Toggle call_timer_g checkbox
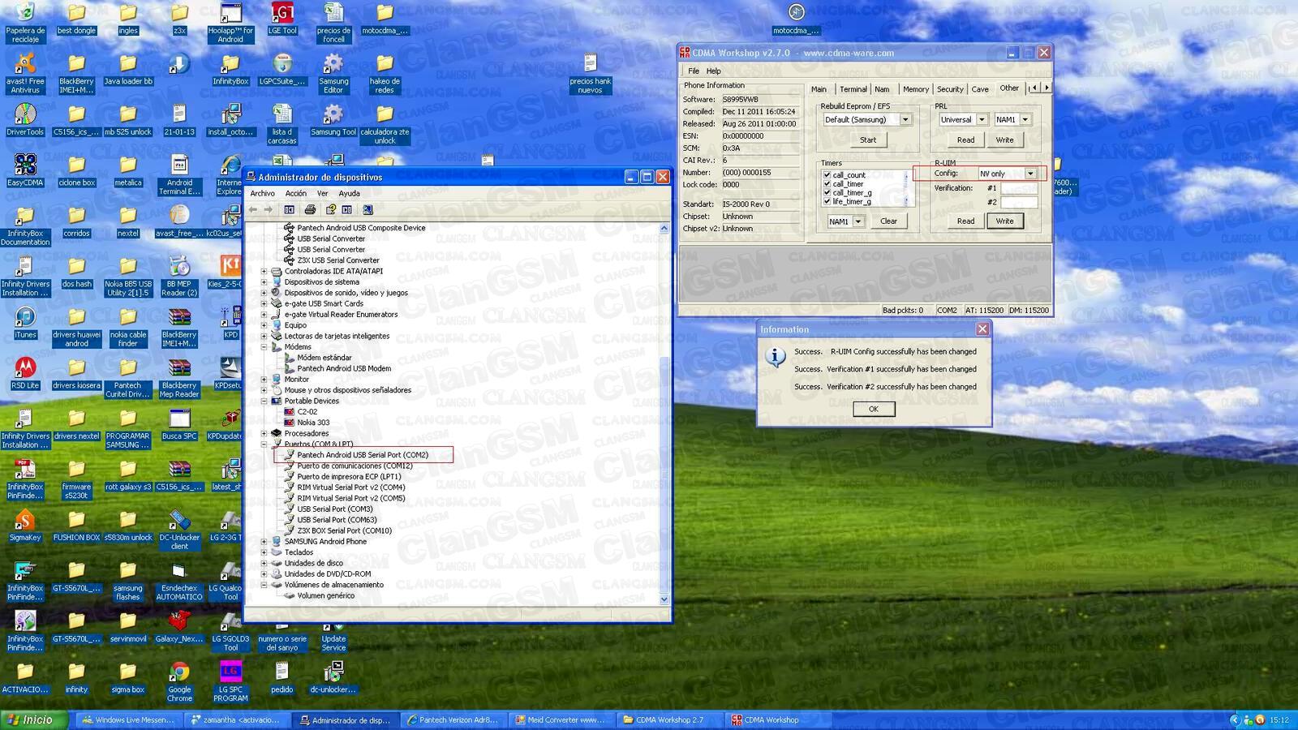Image resolution: width=1298 pixels, height=730 pixels. coord(827,193)
